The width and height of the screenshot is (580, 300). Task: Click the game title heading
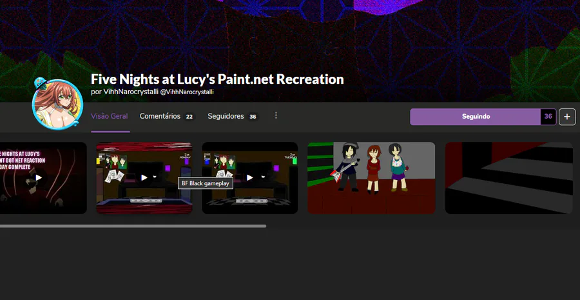[217, 79]
